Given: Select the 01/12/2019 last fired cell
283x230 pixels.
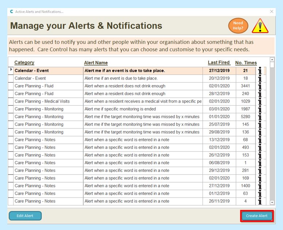Looking at the screenshot, I should (x=219, y=193).
